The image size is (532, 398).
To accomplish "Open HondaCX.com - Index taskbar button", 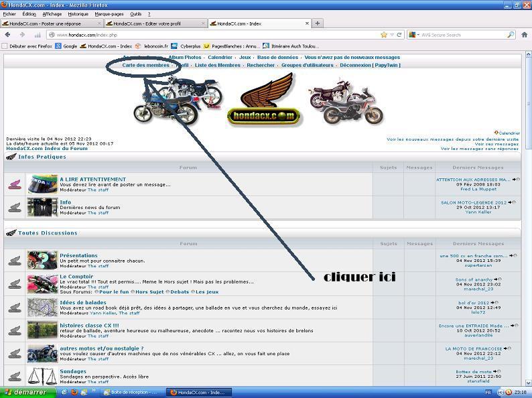I will click(x=200, y=392).
